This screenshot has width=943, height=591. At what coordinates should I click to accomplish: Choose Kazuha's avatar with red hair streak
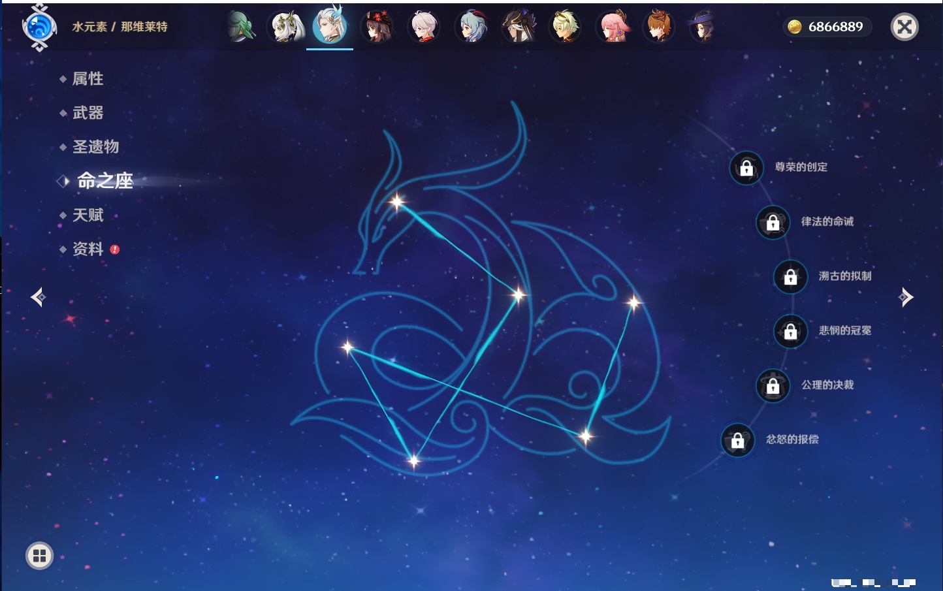click(424, 27)
